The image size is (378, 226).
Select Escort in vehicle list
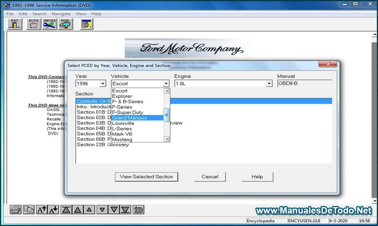[137, 91]
